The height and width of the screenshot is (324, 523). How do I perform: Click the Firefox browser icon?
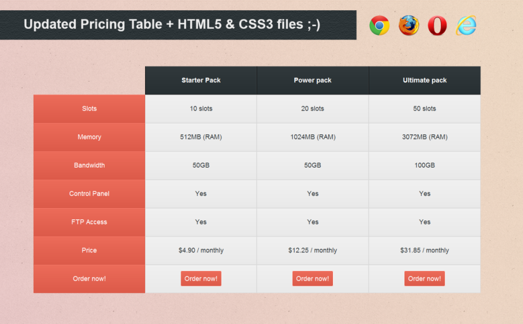[409, 26]
